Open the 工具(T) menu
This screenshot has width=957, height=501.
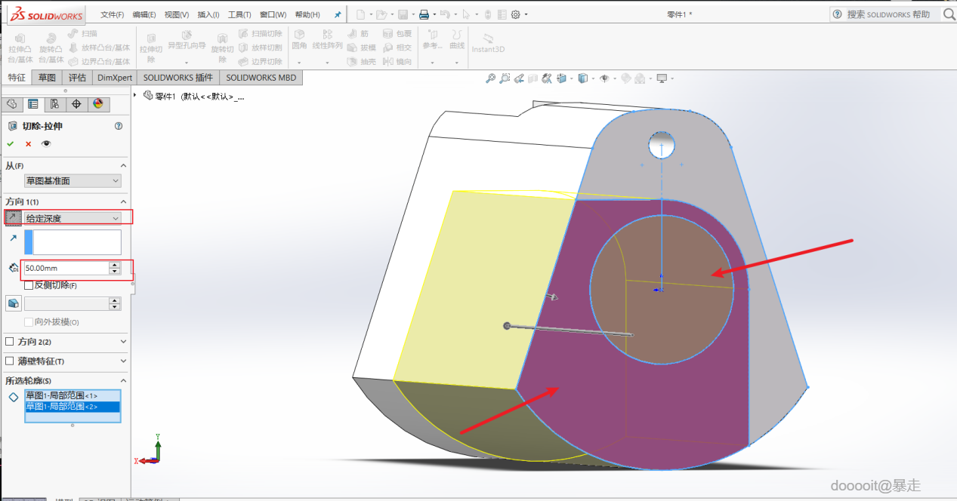click(x=239, y=14)
